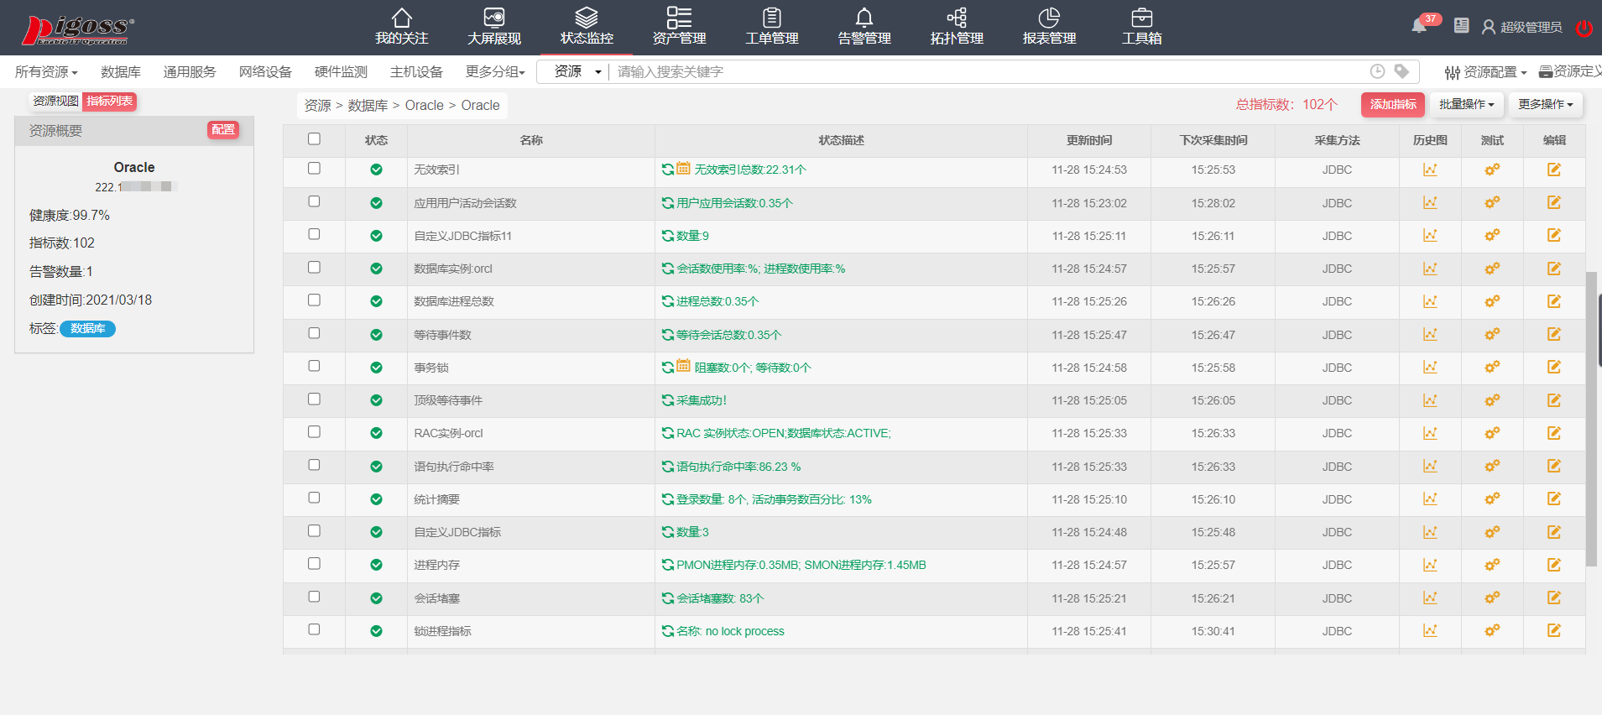The height and width of the screenshot is (715, 1602).
Task: Open the 告警管理 alarm management section
Action: pyautogui.click(x=864, y=27)
